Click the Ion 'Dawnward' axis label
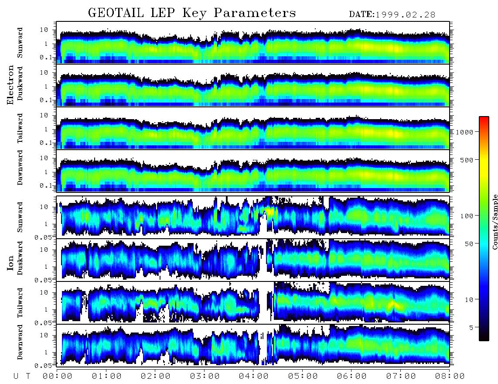Viewport: 498px width, 384px height. coord(20,342)
